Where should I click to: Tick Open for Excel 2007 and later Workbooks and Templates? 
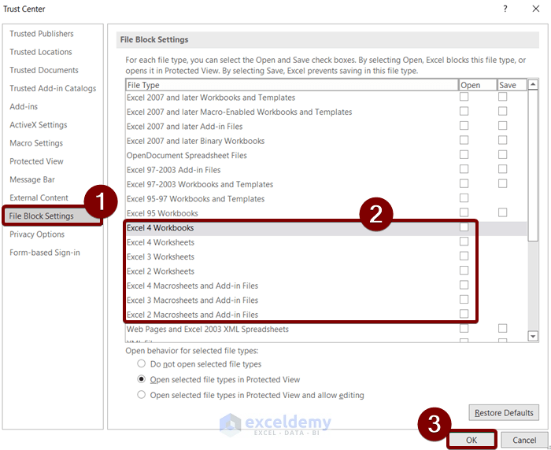[x=464, y=97]
